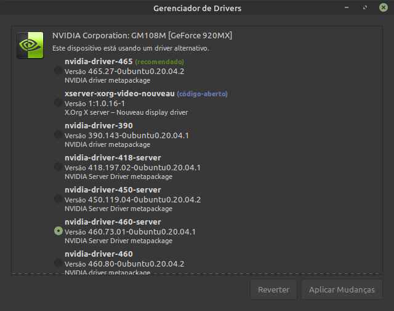Click the NVIDIA logo icon
The height and width of the screenshot is (311, 394).
click(30, 46)
